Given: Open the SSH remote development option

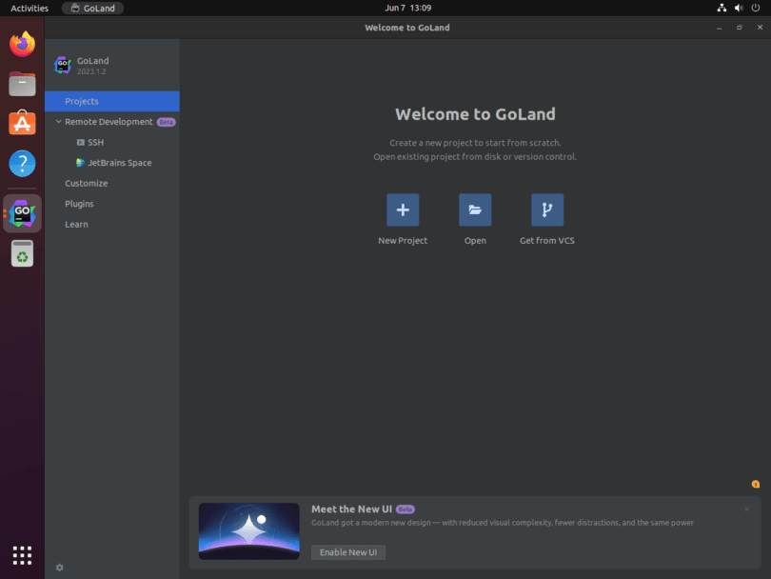Looking at the screenshot, I should click(x=91, y=142).
